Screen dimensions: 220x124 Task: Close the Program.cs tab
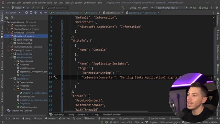tap(99, 13)
